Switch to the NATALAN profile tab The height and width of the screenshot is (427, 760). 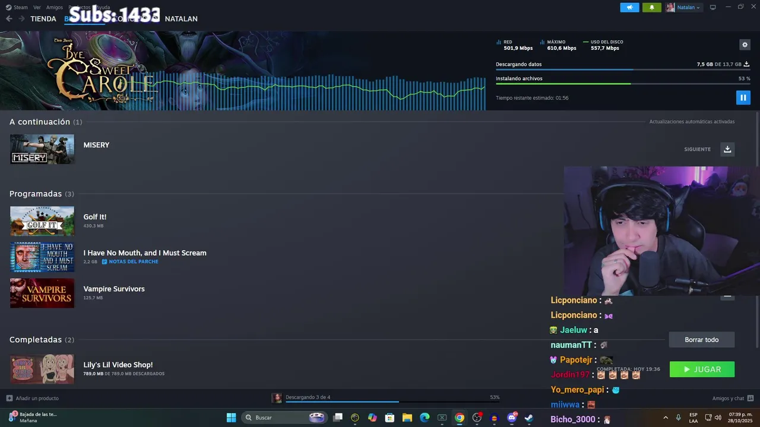pos(181,18)
